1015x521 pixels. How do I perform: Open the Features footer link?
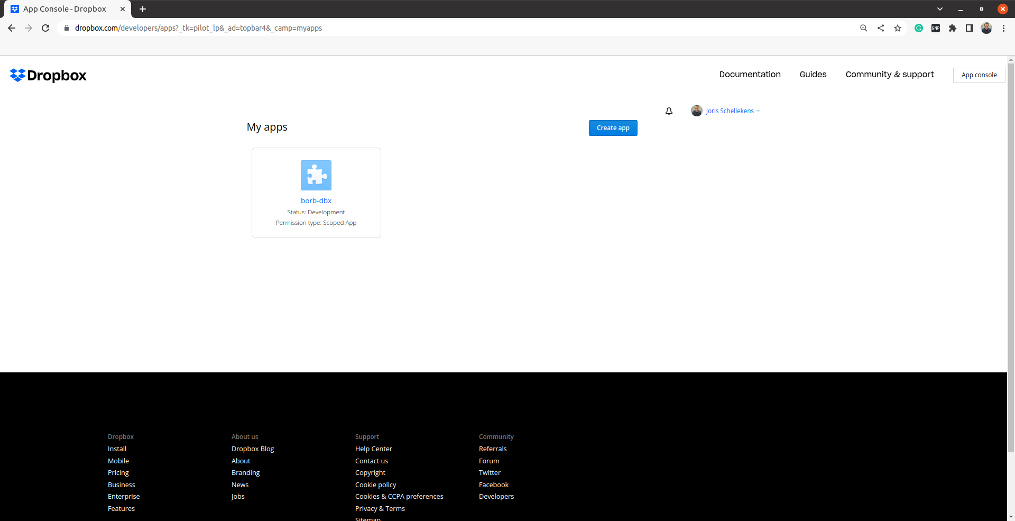click(121, 509)
